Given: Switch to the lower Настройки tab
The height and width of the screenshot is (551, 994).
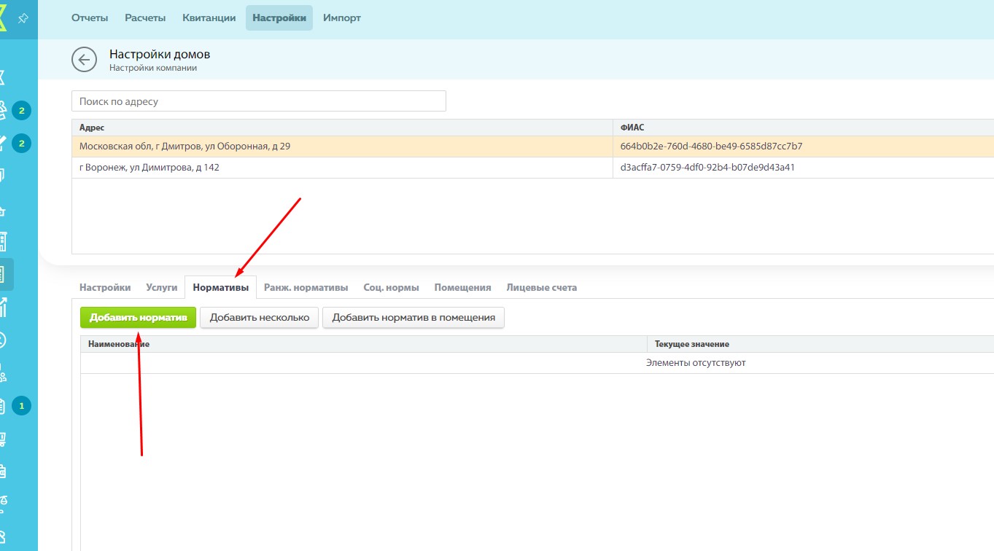Looking at the screenshot, I should coord(105,287).
